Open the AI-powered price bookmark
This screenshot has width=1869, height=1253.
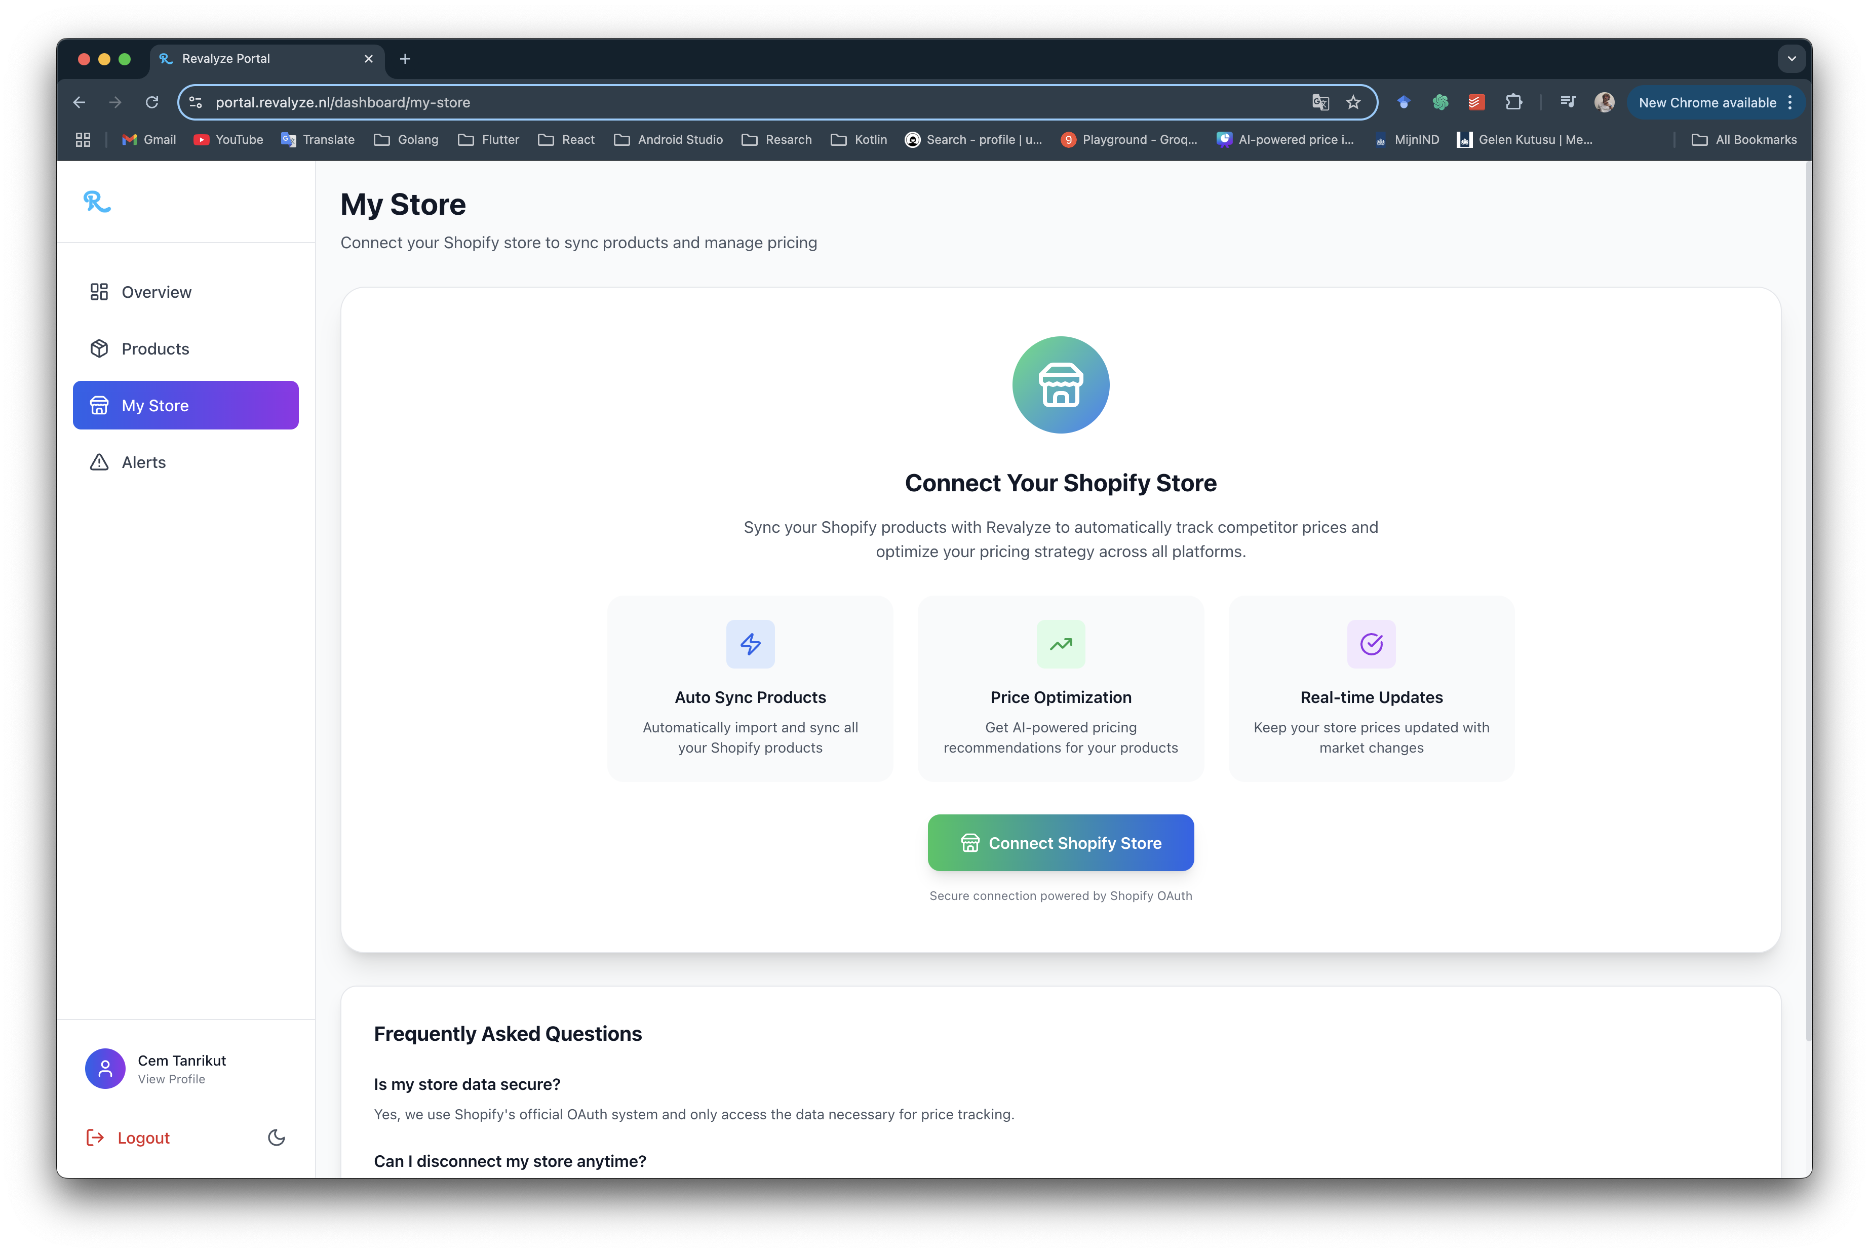[1285, 140]
